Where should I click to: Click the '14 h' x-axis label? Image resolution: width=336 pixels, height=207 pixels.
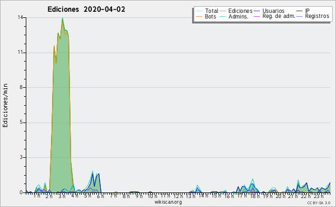pos(203,196)
